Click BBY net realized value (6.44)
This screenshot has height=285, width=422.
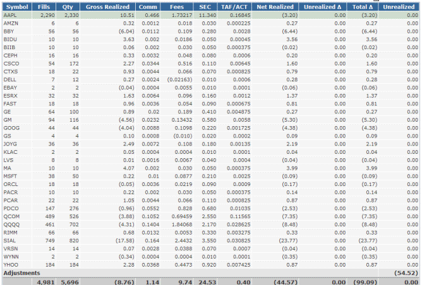[x=289, y=32]
